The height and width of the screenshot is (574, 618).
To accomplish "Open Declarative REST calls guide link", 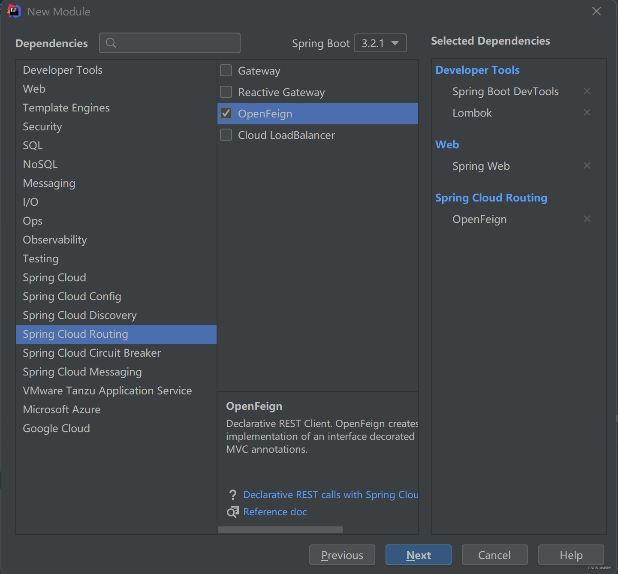I will tap(331, 495).
